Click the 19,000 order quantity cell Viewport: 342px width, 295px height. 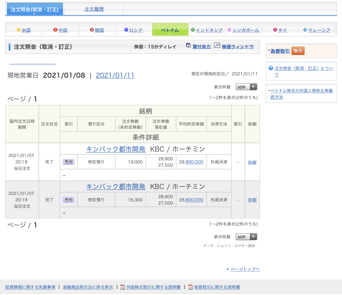130,162
